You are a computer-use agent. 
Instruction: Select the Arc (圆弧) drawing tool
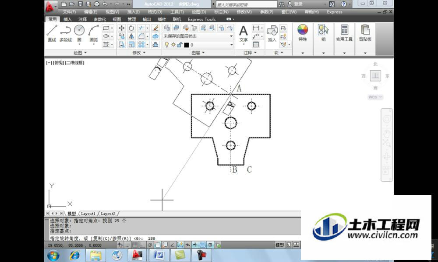tap(94, 33)
